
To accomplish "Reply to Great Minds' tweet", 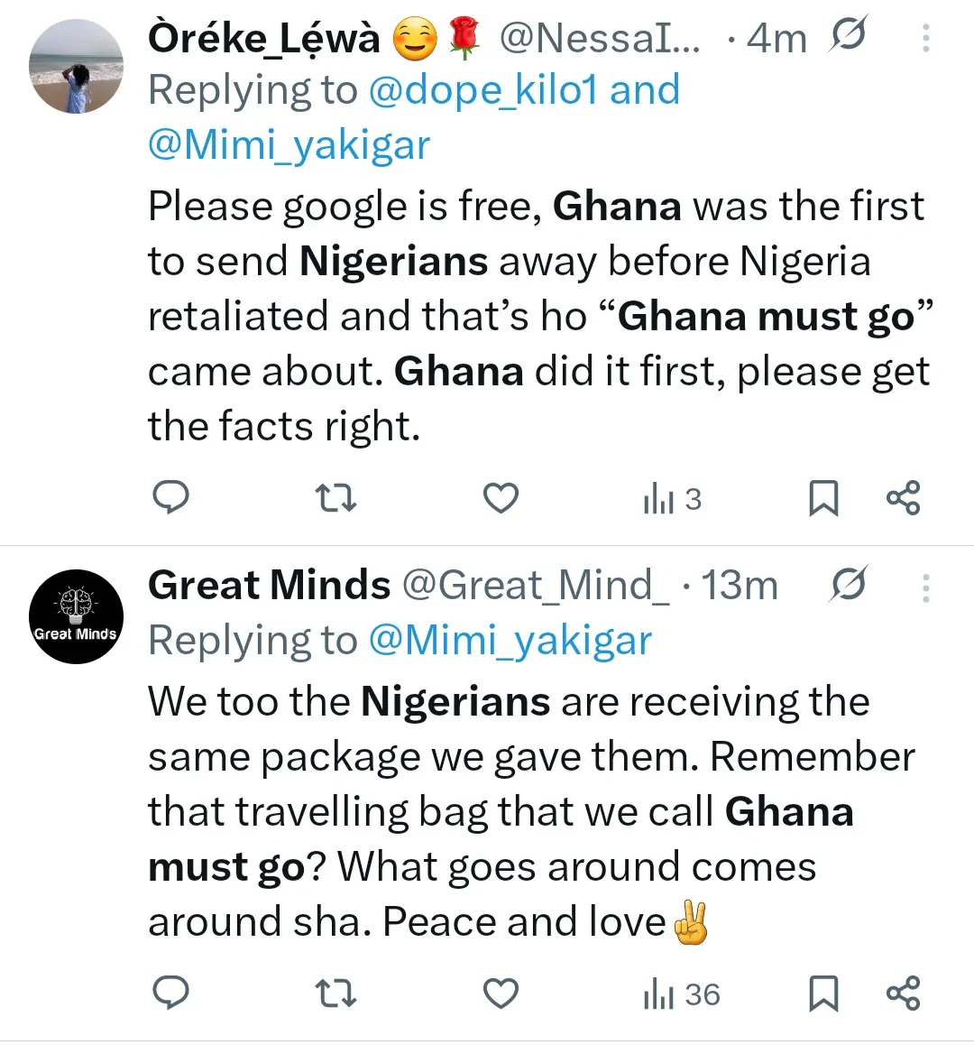I will [x=170, y=993].
